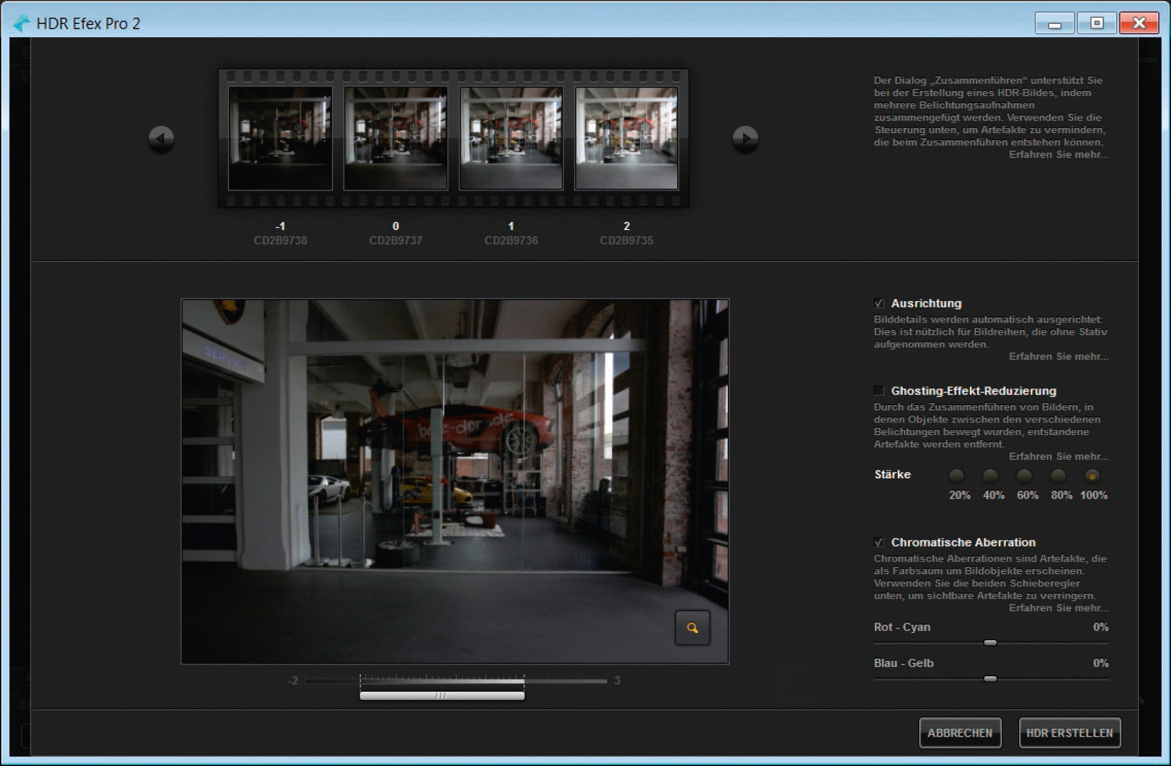Click the Ausrichtung heading text
Image resolution: width=1171 pixels, height=766 pixels.
(926, 303)
